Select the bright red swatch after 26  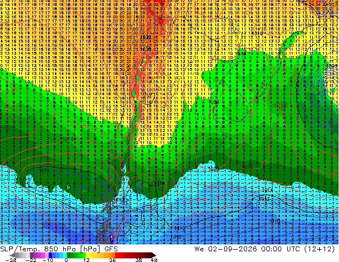(x=117, y=255)
